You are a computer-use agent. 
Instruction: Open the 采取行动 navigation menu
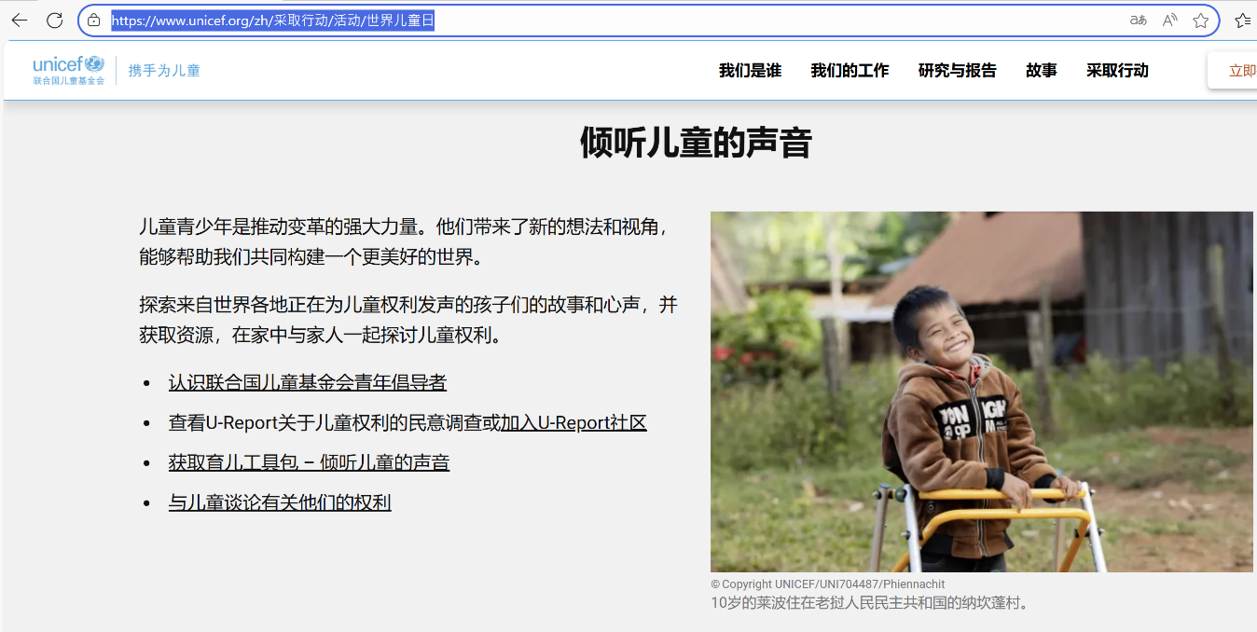click(1117, 71)
